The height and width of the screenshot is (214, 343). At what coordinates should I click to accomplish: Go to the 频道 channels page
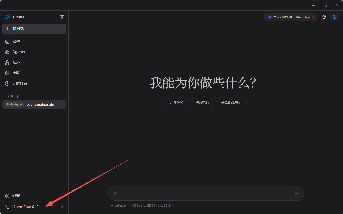16,62
